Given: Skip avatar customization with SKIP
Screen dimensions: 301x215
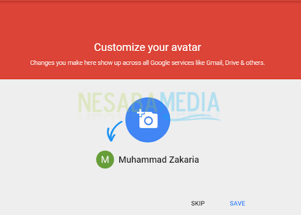Looking at the screenshot, I should point(198,204).
